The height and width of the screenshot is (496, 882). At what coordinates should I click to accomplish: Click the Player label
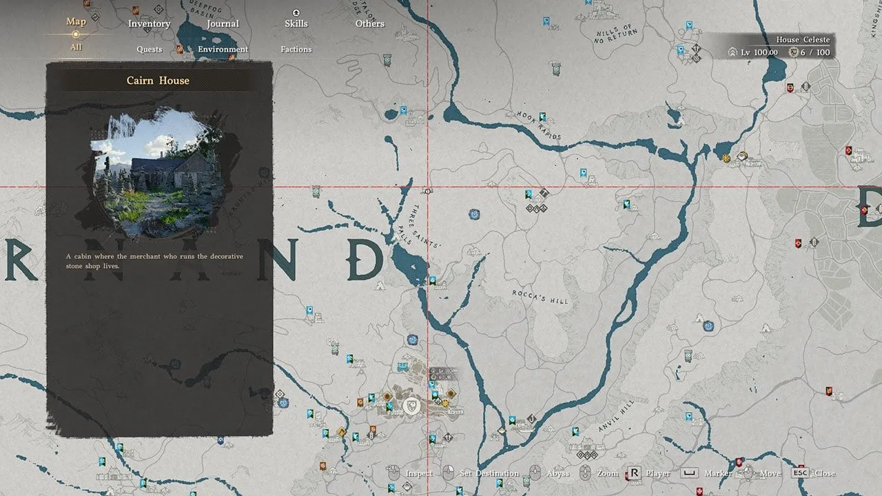click(658, 473)
